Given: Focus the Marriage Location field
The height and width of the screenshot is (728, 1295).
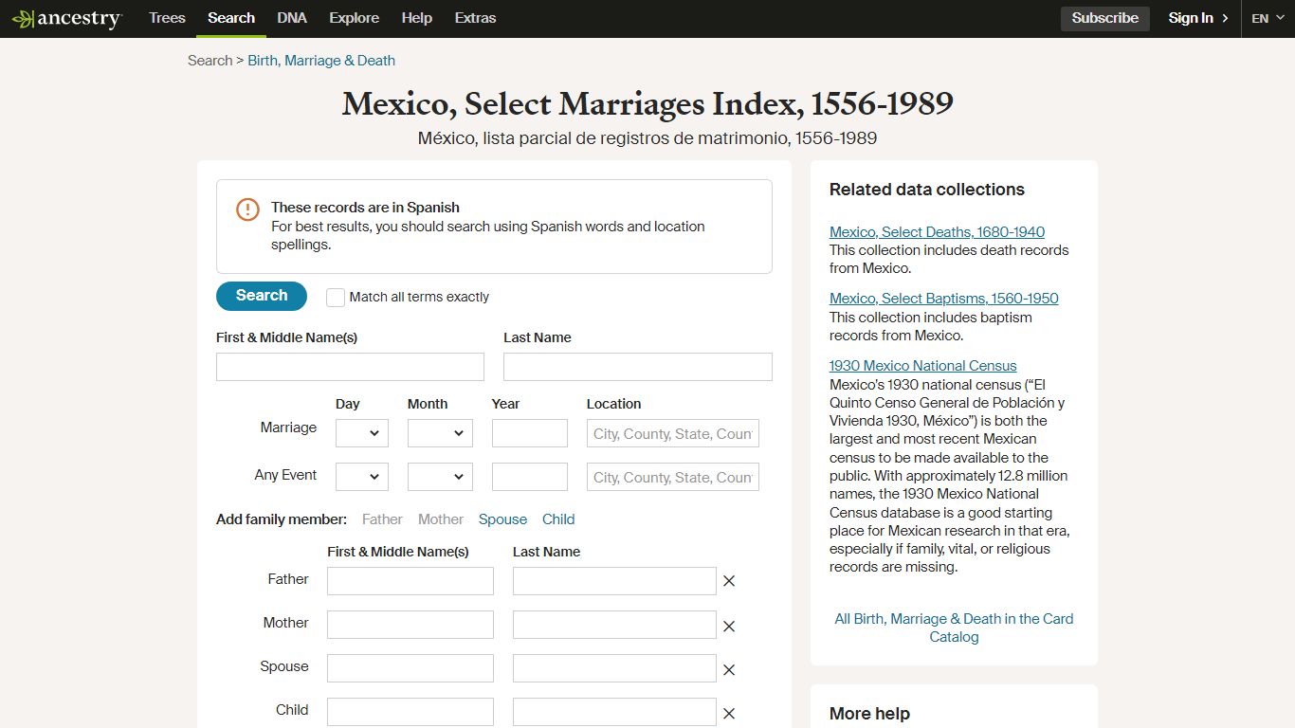Looking at the screenshot, I should coord(673,433).
